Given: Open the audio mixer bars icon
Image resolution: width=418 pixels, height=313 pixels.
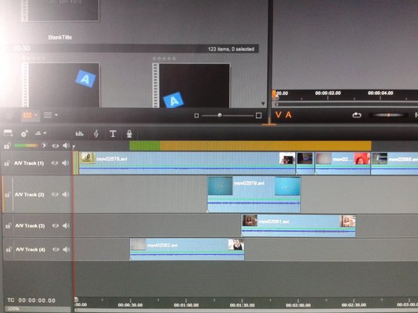Looking at the screenshot, I should click(x=79, y=134).
